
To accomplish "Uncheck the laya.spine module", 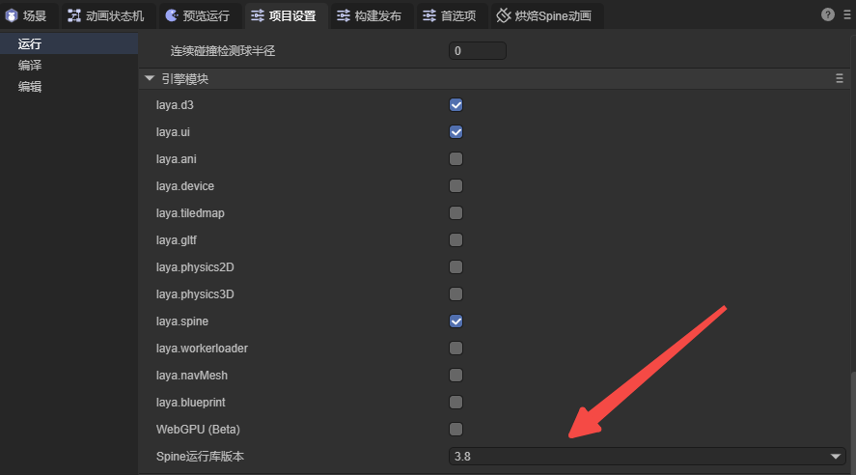I will point(456,321).
